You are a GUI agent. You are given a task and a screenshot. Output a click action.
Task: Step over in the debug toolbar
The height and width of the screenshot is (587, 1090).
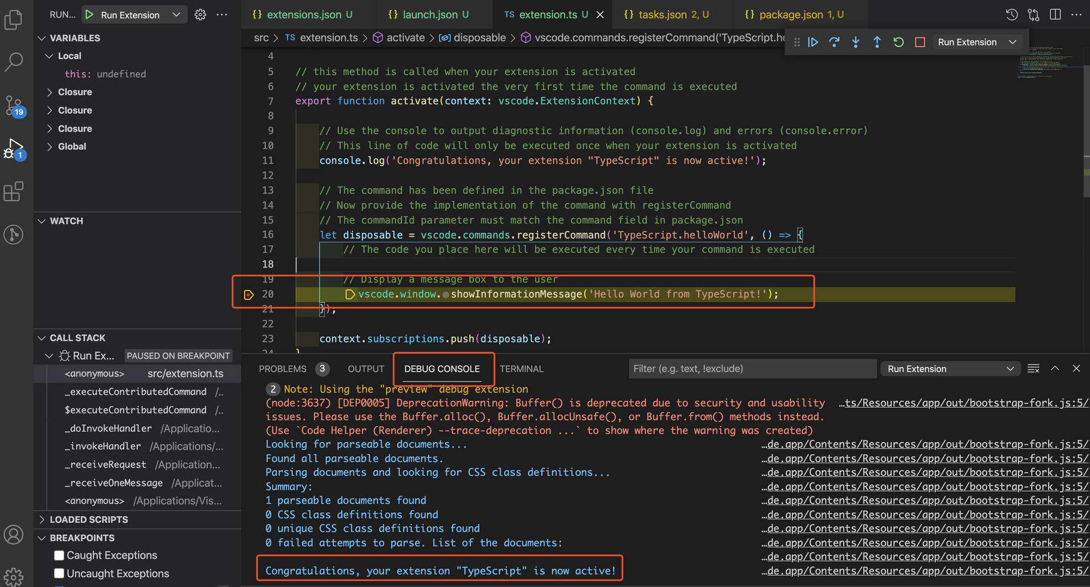[834, 42]
